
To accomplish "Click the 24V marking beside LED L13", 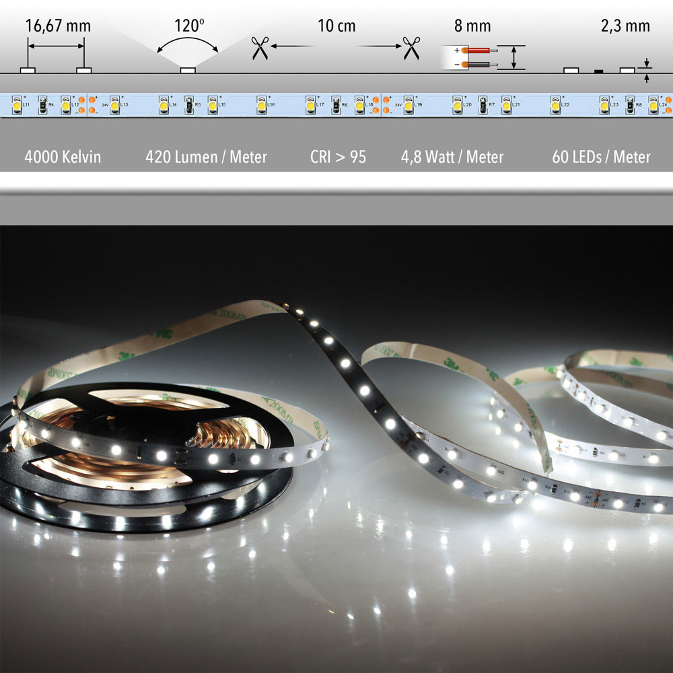I will coord(104,106).
